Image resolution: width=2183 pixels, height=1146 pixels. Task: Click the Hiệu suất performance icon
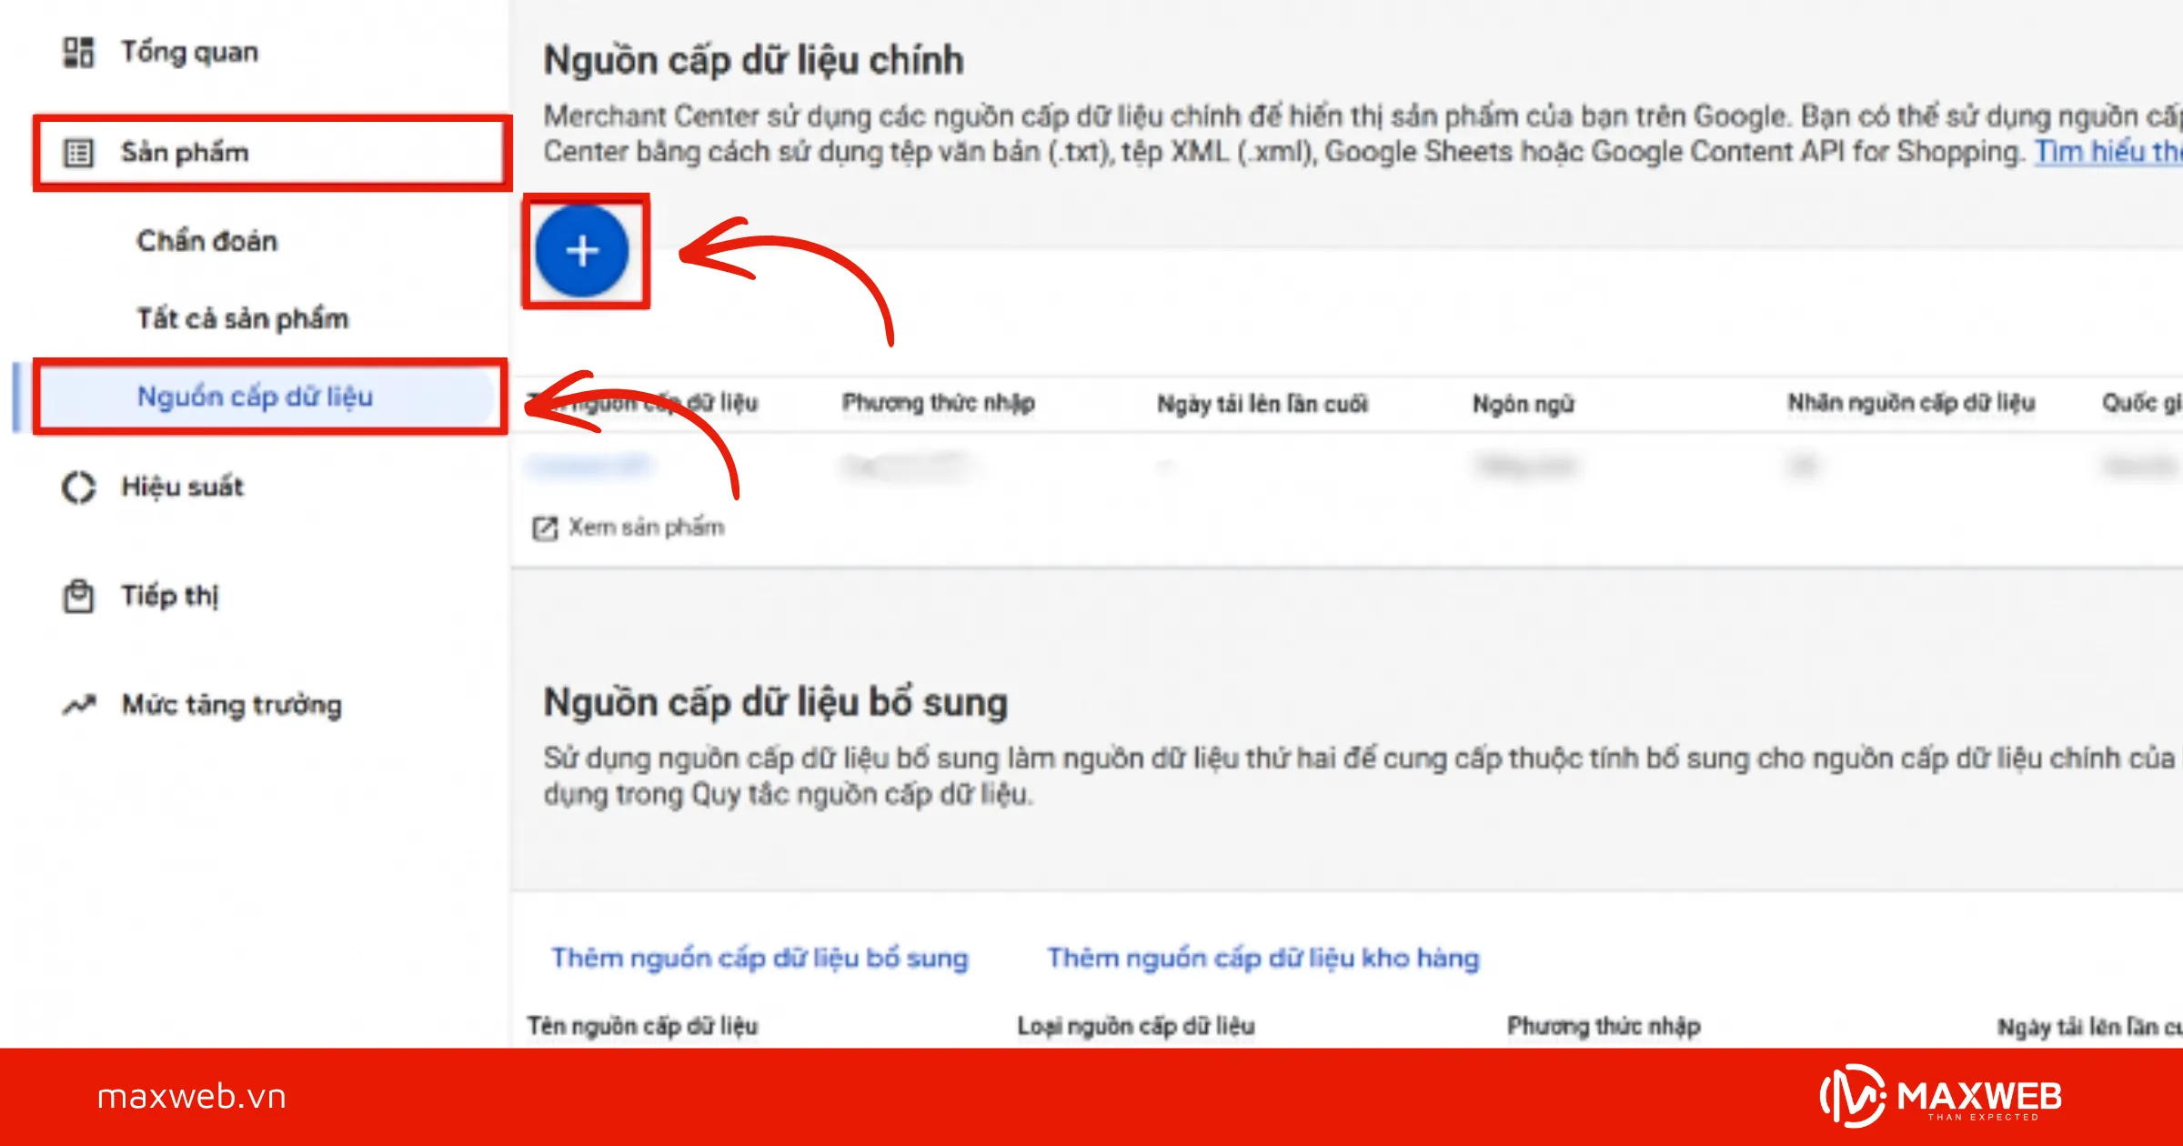[x=77, y=487]
